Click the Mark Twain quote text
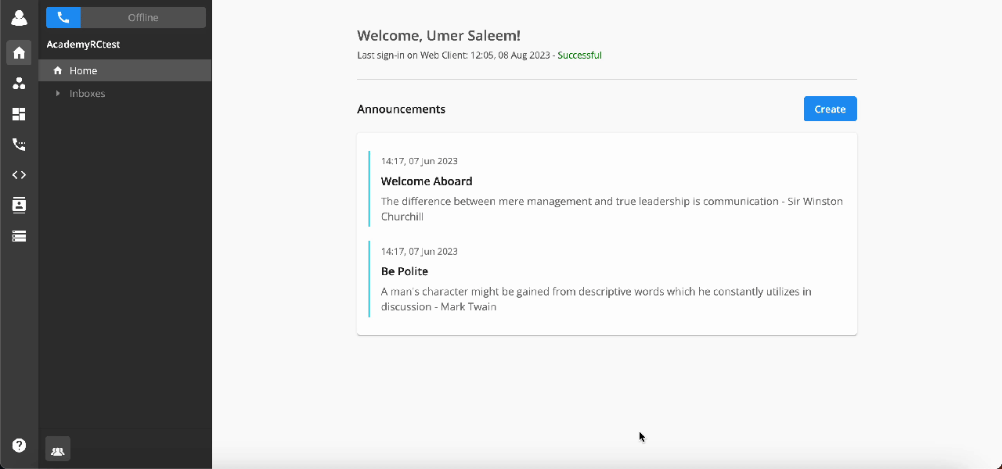The image size is (1002, 469). [x=597, y=299]
